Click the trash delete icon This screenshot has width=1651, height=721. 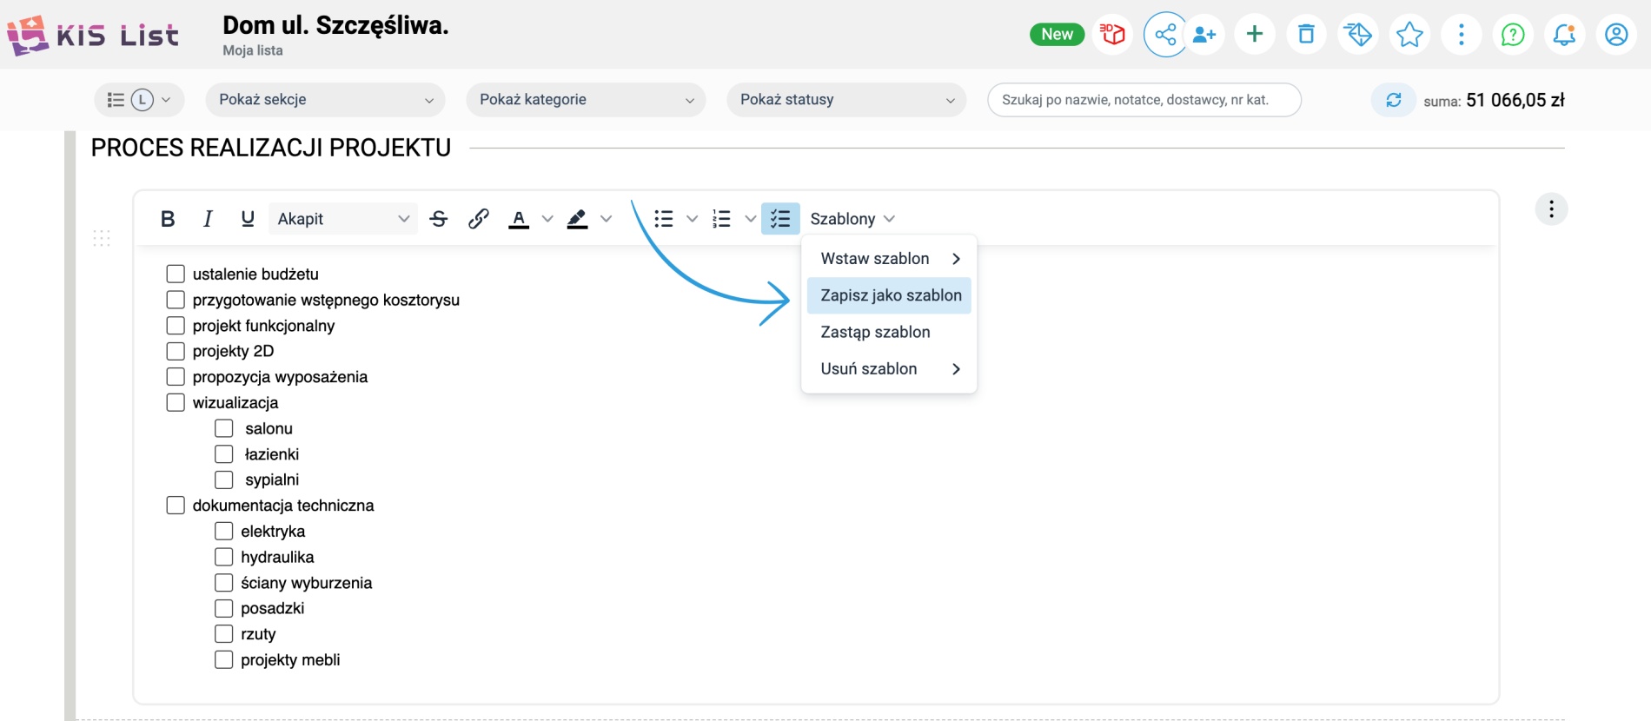(1306, 35)
